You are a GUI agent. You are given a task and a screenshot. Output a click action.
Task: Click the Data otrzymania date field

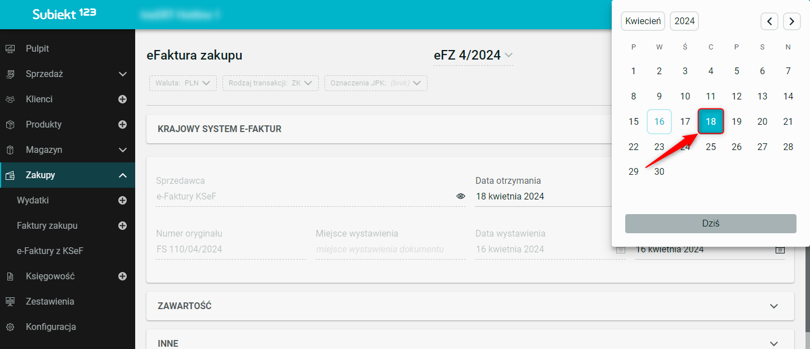coord(544,197)
